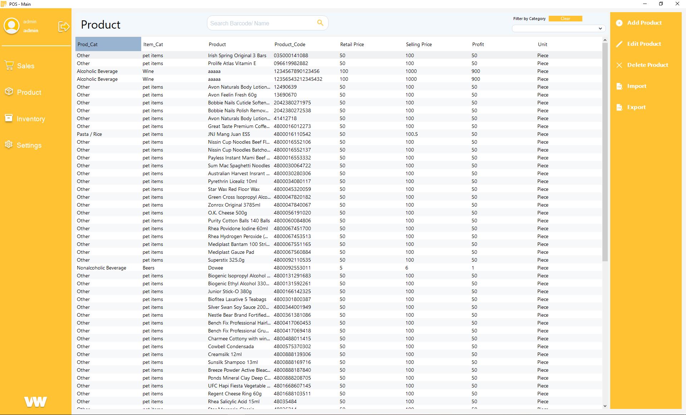Click the admin user avatar icon

pyautogui.click(x=11, y=26)
